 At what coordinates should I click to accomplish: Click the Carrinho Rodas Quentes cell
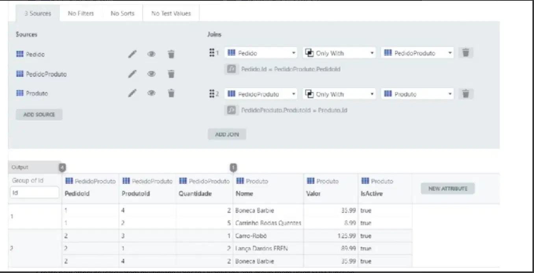tap(268, 223)
